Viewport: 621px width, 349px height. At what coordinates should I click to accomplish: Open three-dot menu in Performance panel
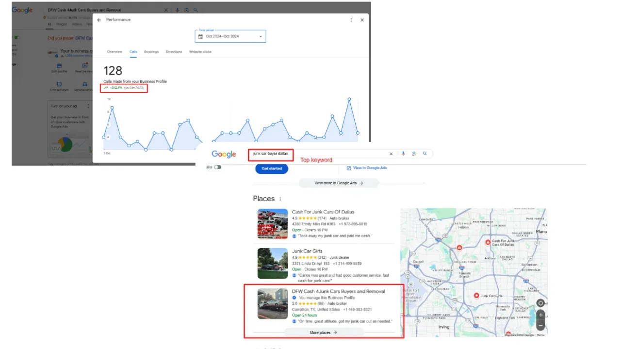coord(351,20)
